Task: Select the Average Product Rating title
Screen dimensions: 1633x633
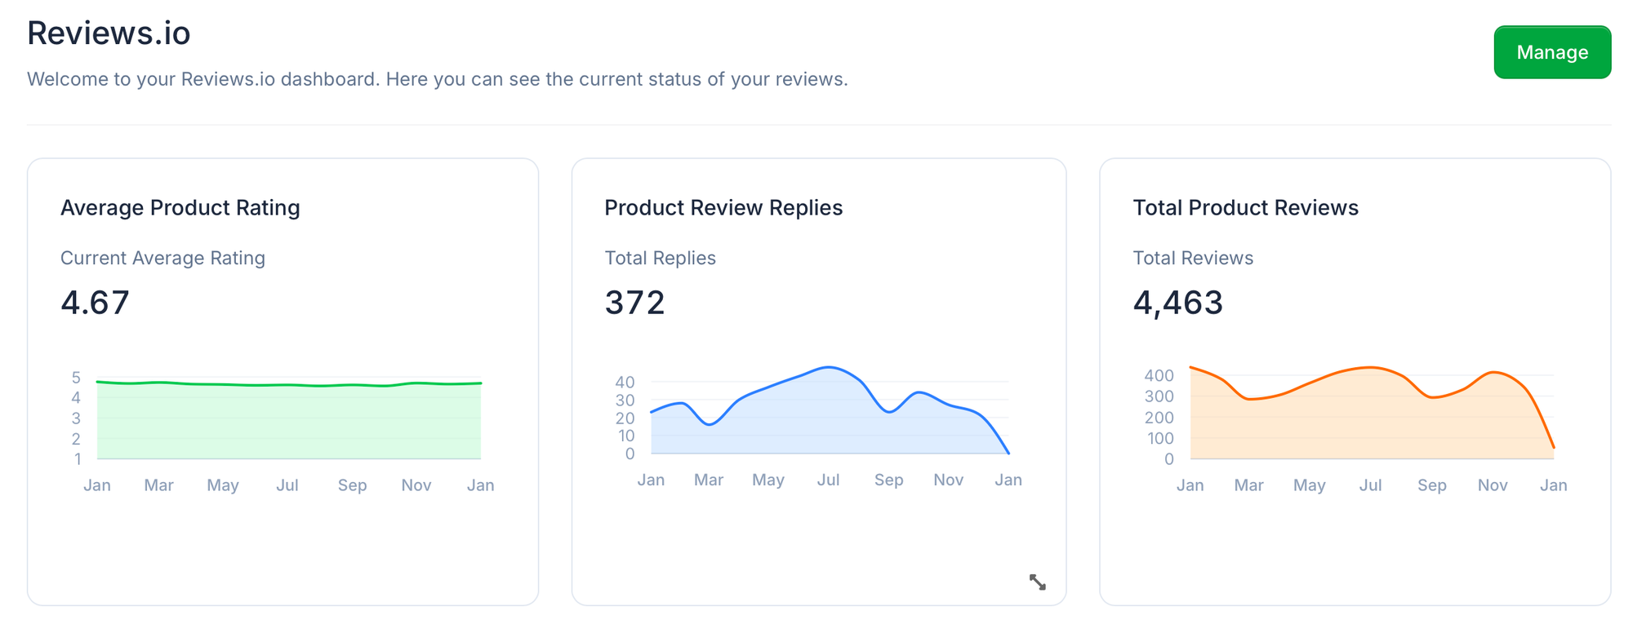Action: coord(180,208)
